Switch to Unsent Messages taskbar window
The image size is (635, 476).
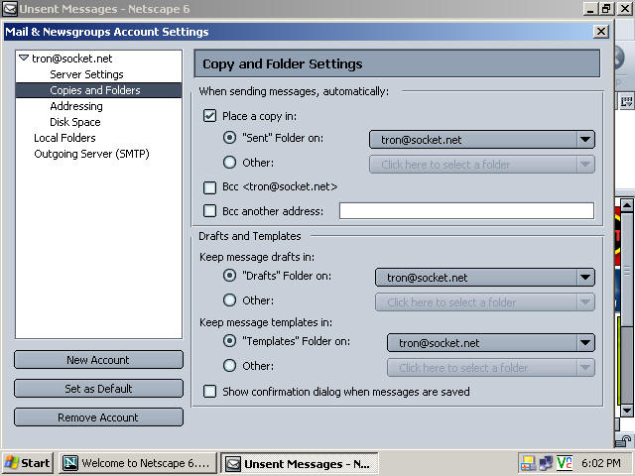300,463
